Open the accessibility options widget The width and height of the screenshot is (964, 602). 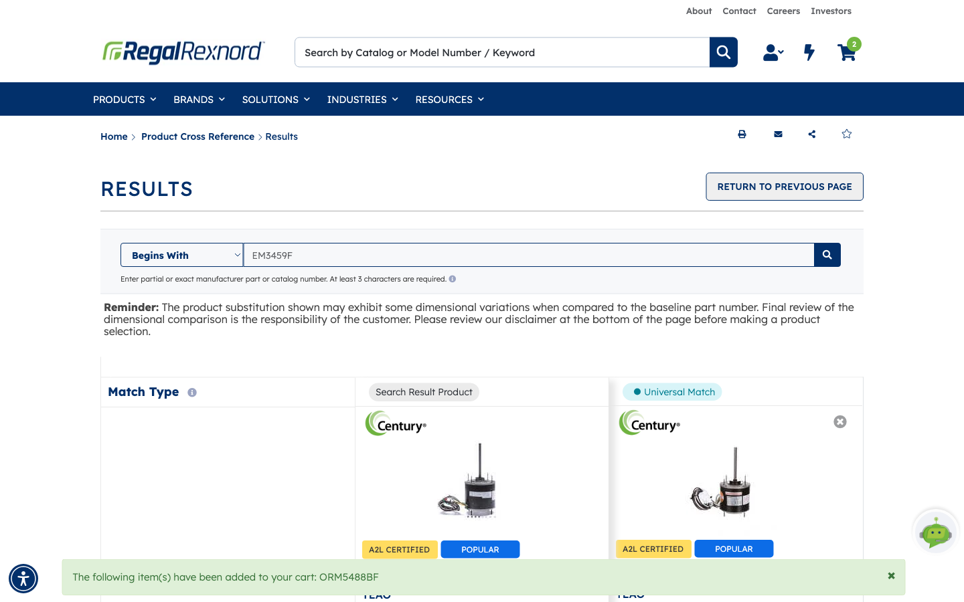coord(23,579)
